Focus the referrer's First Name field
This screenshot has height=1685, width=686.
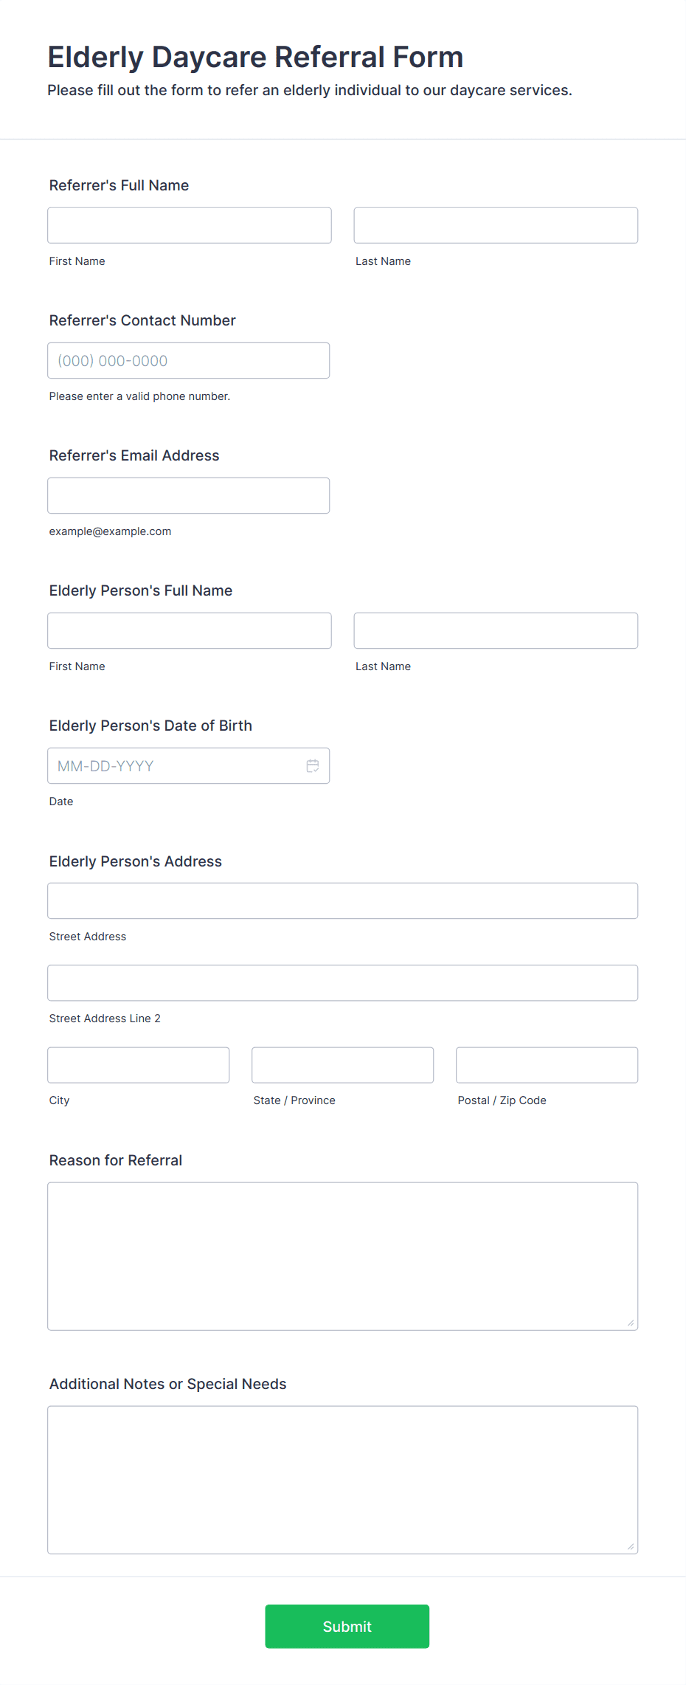tap(190, 225)
